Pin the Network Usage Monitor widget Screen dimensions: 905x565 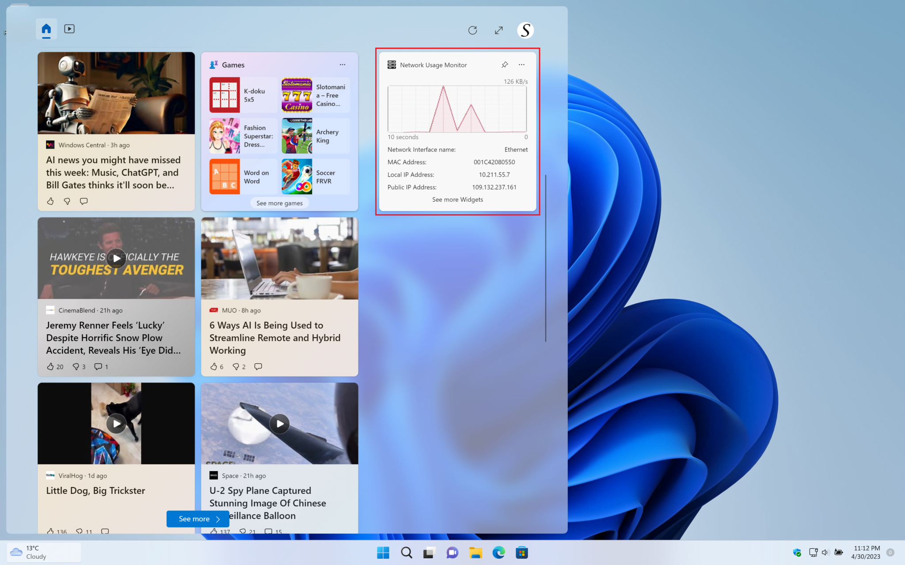[505, 64]
